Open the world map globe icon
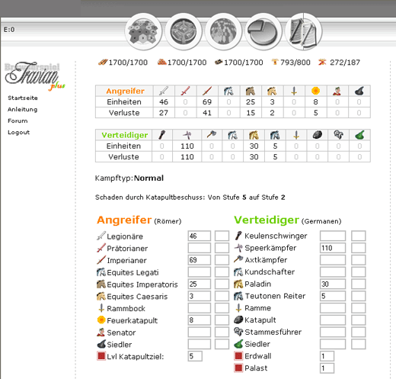396x379 pixels. pyautogui.click(x=223, y=32)
